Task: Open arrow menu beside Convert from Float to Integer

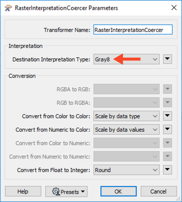Action: point(168,170)
